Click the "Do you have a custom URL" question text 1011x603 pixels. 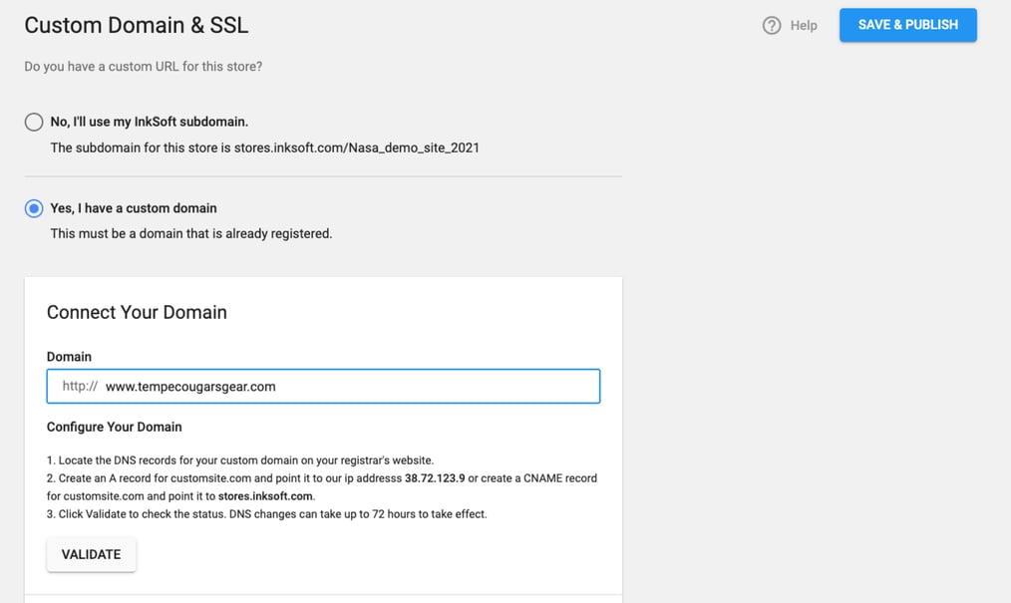coord(144,67)
